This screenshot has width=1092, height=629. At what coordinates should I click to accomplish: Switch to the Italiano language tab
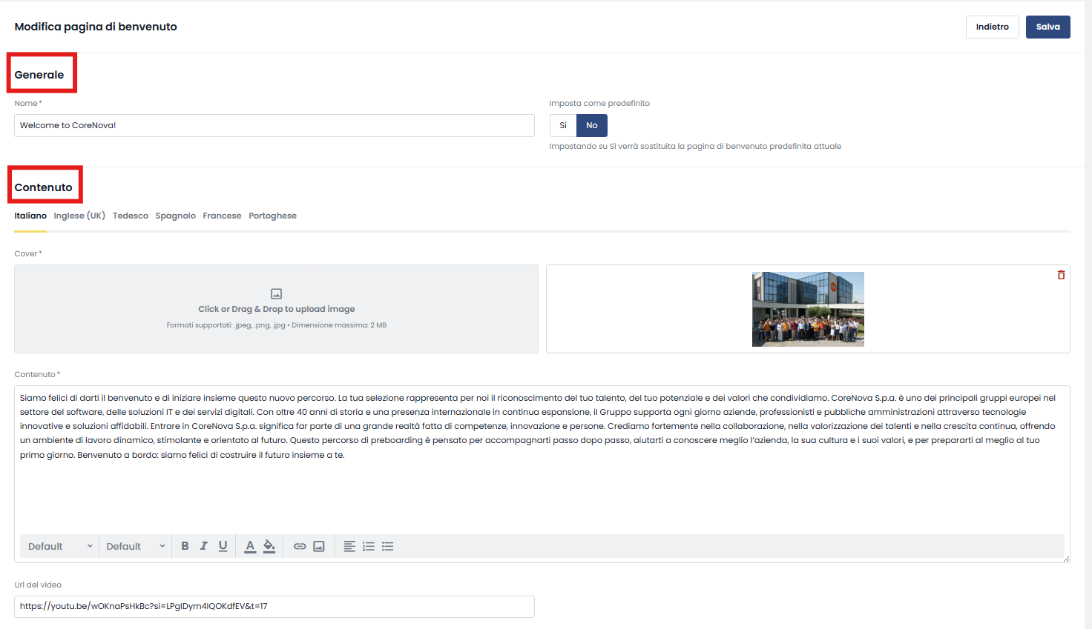30,216
